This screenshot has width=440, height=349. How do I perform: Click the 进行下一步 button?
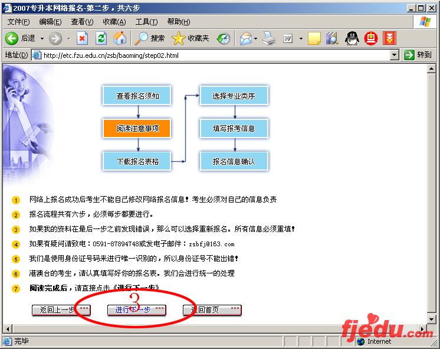136,310
